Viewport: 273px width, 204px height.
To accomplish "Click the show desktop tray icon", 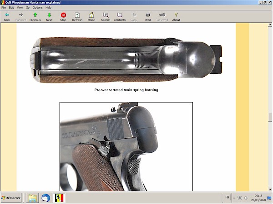I will [269, 198].
